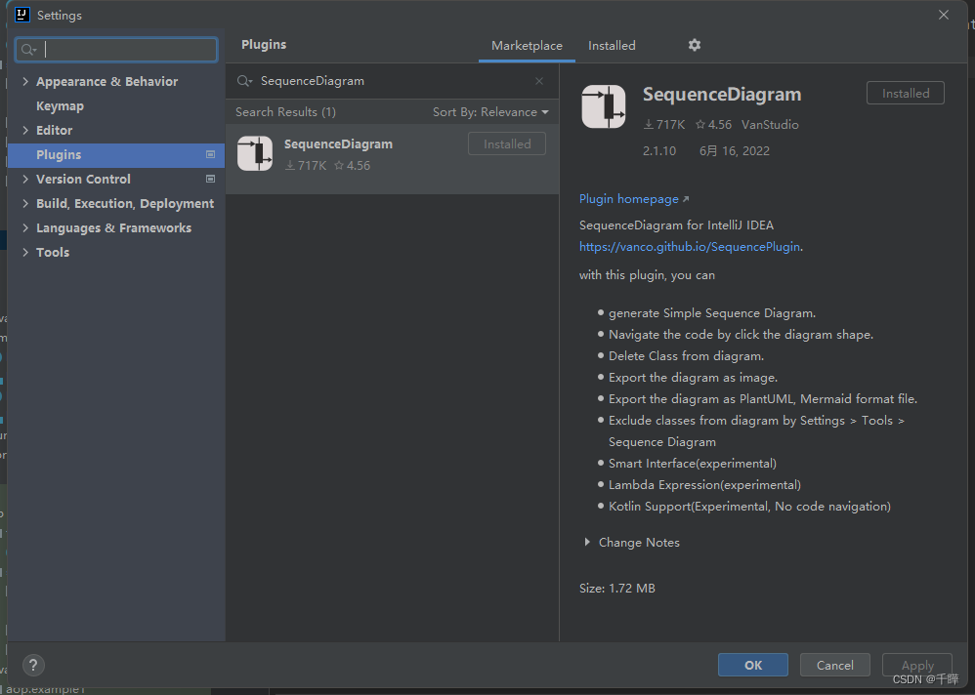Screen dimensions: 975x695
Task: Click the Apply button
Action: click(x=917, y=665)
